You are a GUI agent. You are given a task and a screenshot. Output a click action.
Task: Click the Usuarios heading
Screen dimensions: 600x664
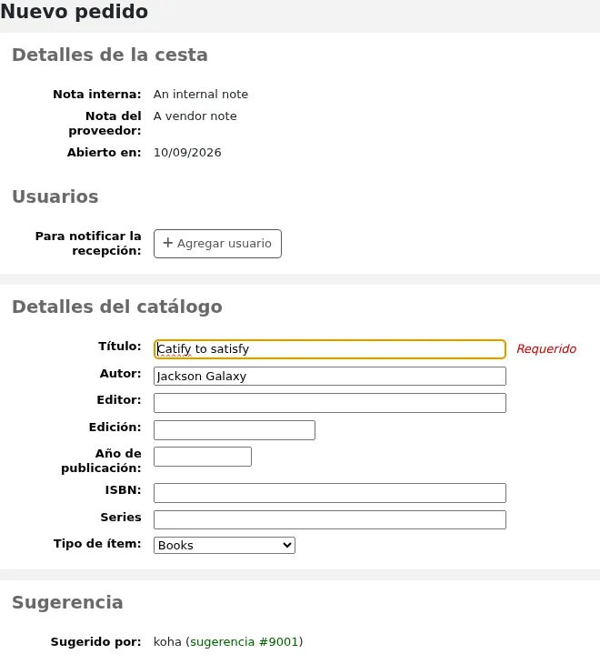click(x=55, y=196)
